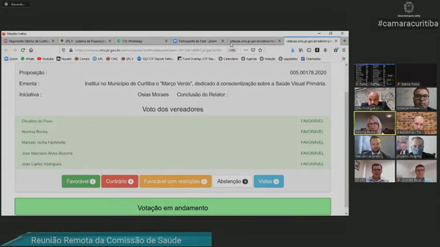Click the Votação em andamento status bar

173,207
